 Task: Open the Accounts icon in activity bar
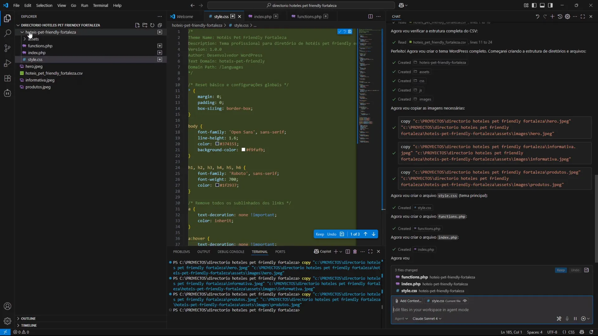tap(7, 306)
